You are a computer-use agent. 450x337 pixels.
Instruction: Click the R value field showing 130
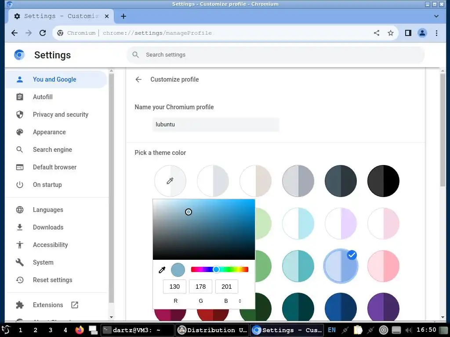[174, 287]
